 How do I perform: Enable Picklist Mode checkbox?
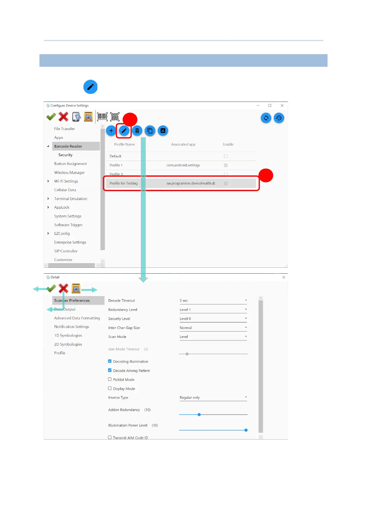coord(110,379)
